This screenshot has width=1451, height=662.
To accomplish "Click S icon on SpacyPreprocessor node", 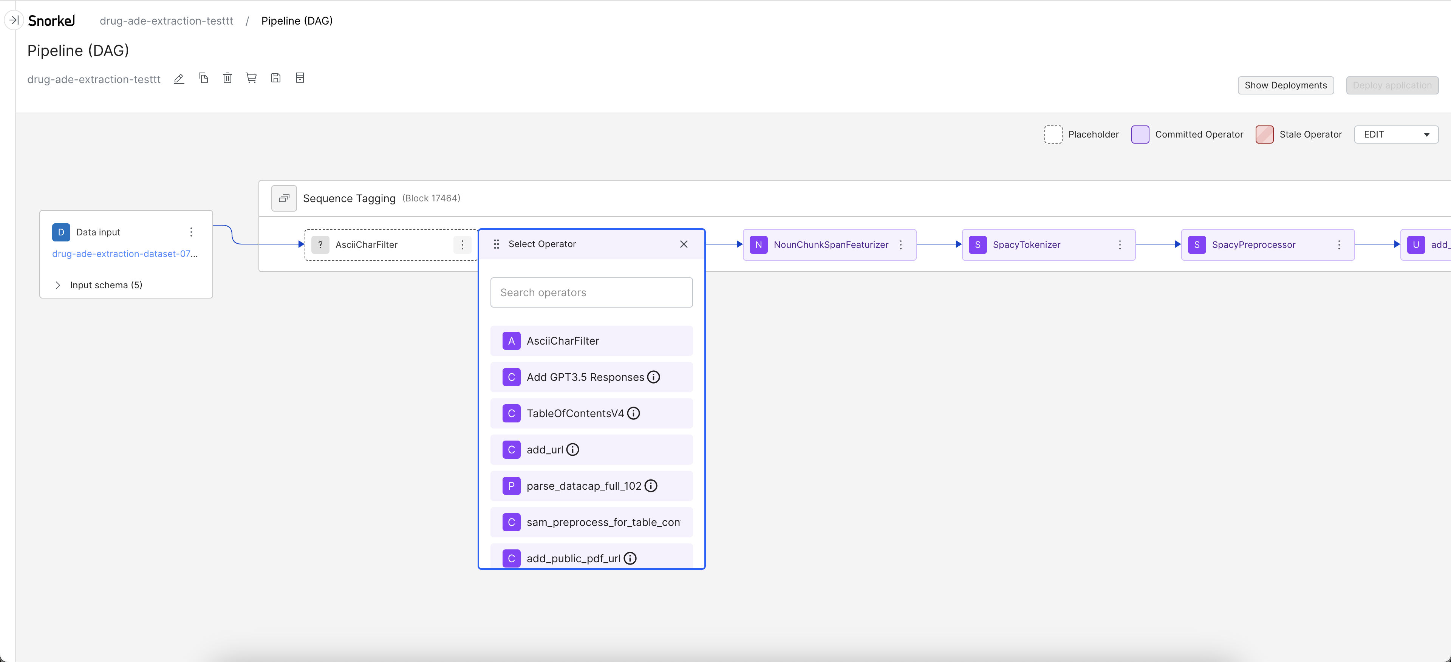I will [x=1197, y=244].
